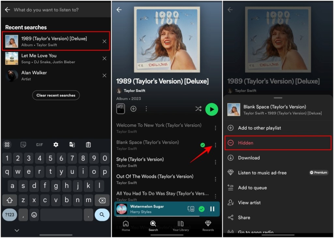
Task: Add album to library plus icon
Action: [133, 109]
